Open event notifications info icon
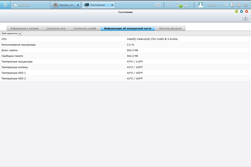Screen dimensions: 251x167 point(186,5)
